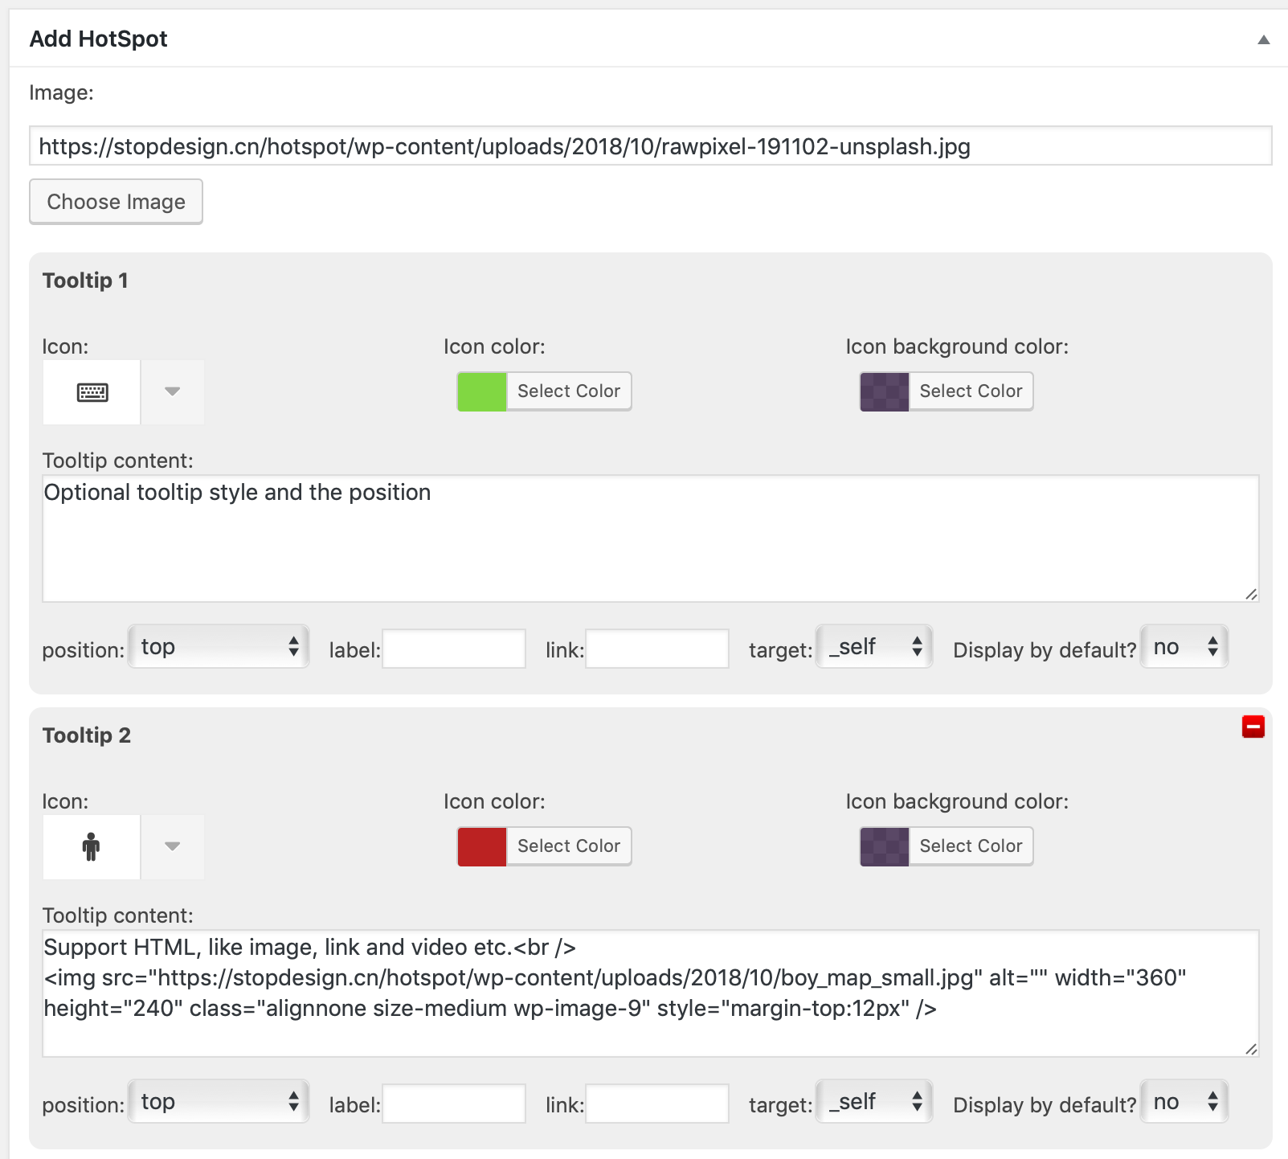Click the red icon color swatch
The image size is (1288, 1159).
click(x=481, y=846)
